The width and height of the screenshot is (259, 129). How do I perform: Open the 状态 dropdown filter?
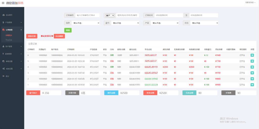pos(204,23)
